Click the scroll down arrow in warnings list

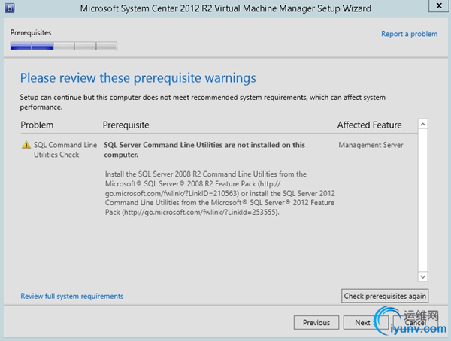(422, 276)
